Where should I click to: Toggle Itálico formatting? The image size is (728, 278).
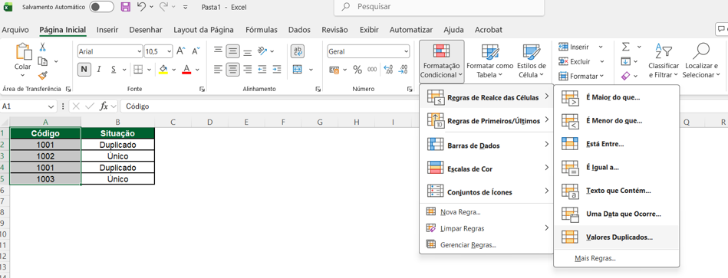click(x=98, y=70)
